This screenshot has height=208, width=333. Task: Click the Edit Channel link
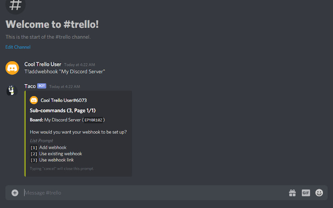coord(18,47)
